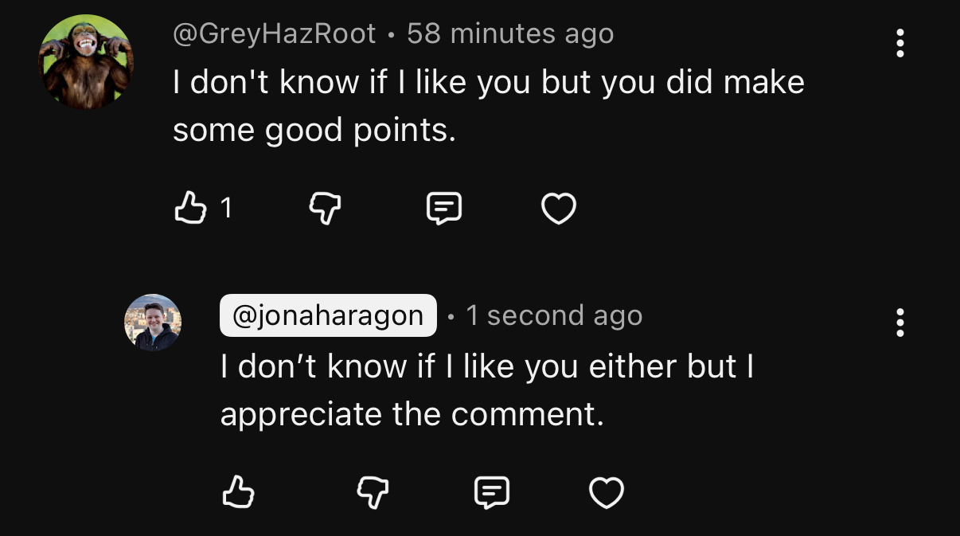Heart jonaharagon's reply
This screenshot has width=960, height=536.
point(606,493)
